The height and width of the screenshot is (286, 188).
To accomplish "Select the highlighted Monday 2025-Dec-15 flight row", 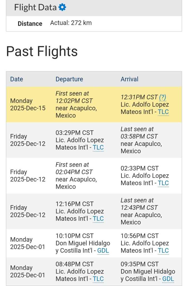I will click(x=28, y=104).
